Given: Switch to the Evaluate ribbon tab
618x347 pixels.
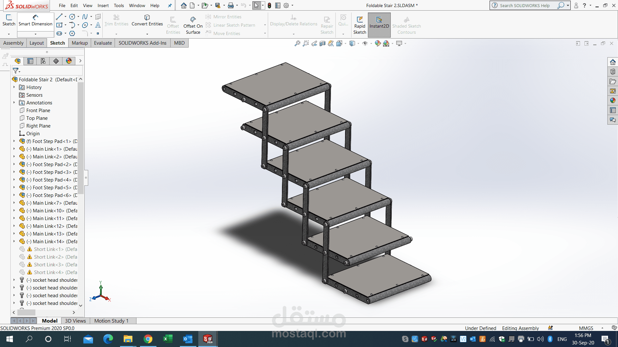Looking at the screenshot, I should pyautogui.click(x=103, y=43).
